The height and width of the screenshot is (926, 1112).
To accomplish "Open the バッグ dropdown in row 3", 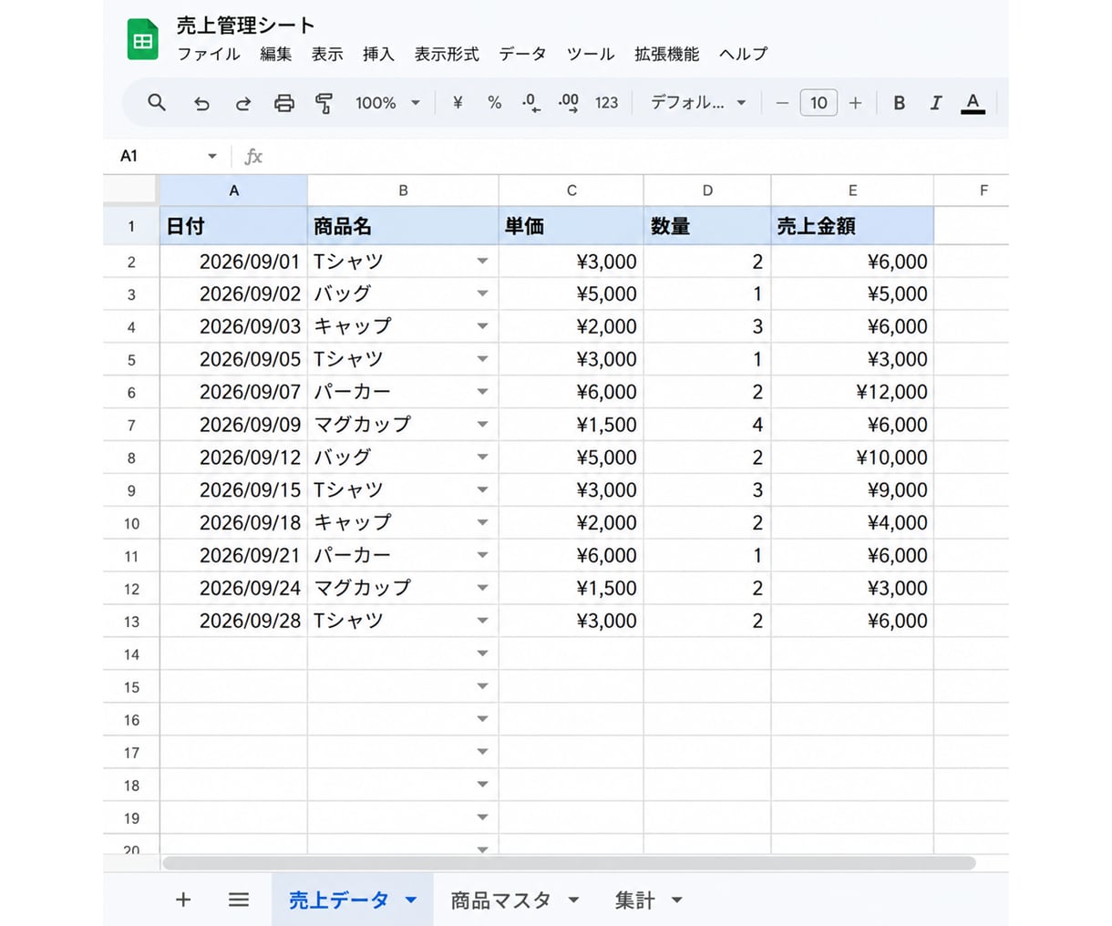I will (x=482, y=293).
